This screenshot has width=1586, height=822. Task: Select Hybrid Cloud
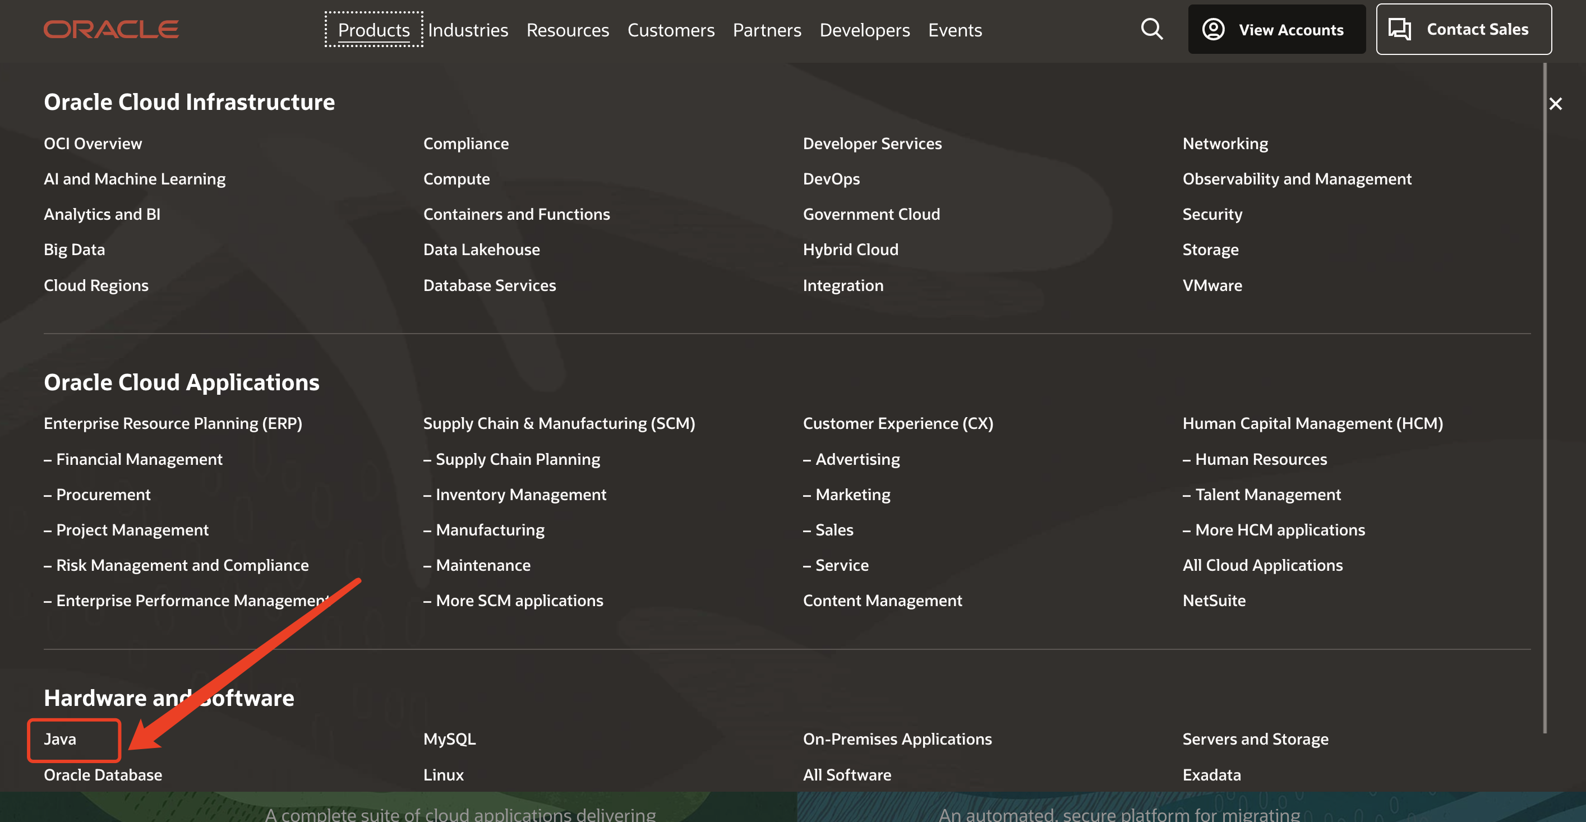click(x=851, y=250)
